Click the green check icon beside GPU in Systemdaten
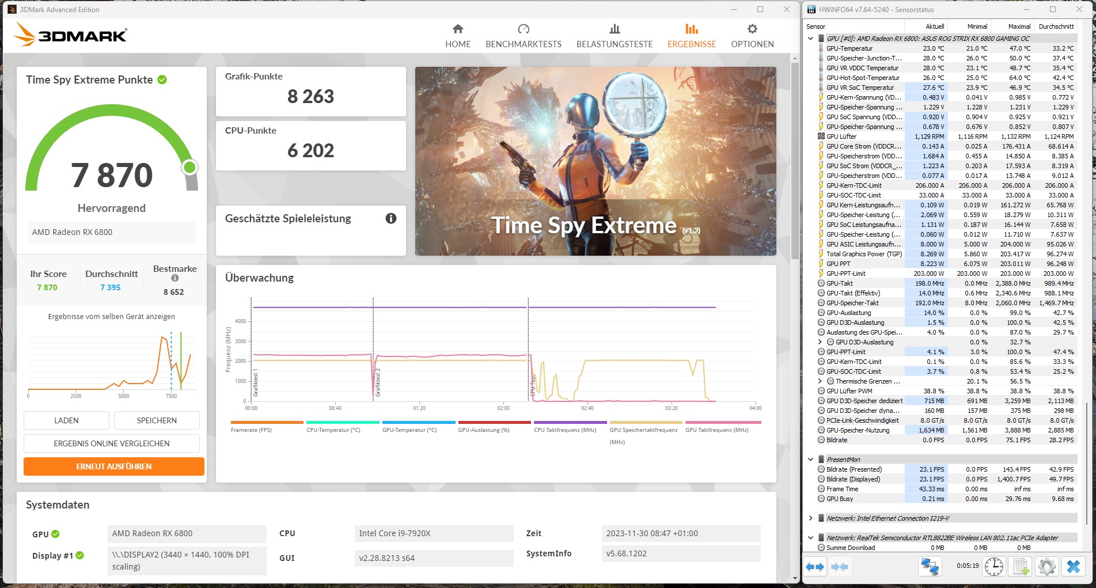The width and height of the screenshot is (1096, 588). [x=55, y=534]
